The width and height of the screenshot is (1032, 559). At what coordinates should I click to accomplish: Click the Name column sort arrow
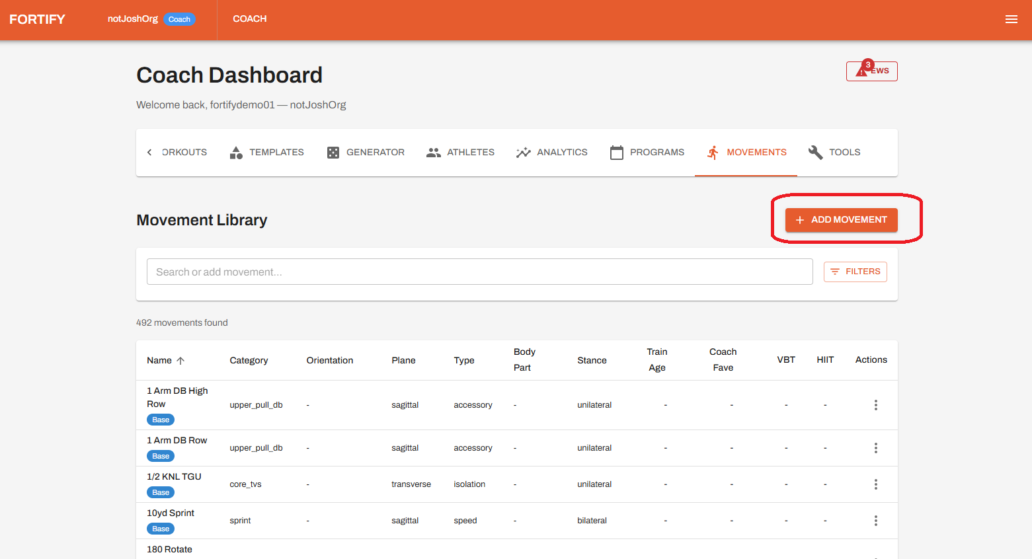[x=180, y=361]
